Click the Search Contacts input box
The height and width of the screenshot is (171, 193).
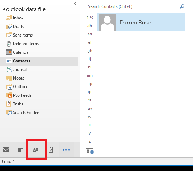137,6
